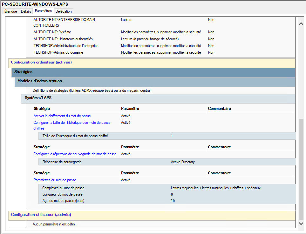Screen dimensions: 306x234
Task: Click password age value 15
Action: click(173, 200)
